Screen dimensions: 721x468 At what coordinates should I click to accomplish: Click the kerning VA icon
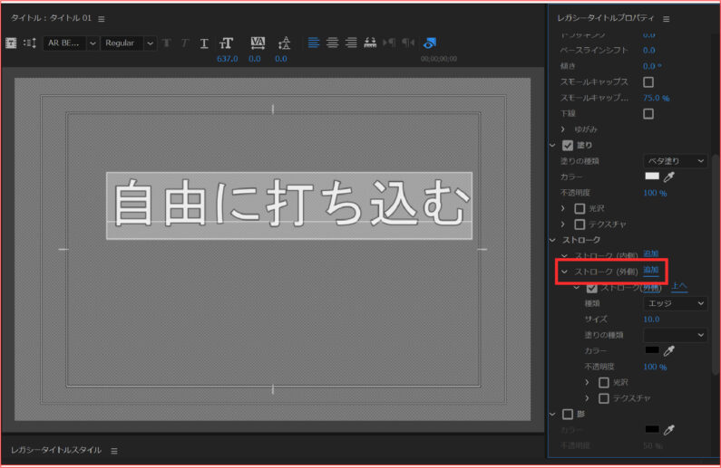[x=256, y=43]
